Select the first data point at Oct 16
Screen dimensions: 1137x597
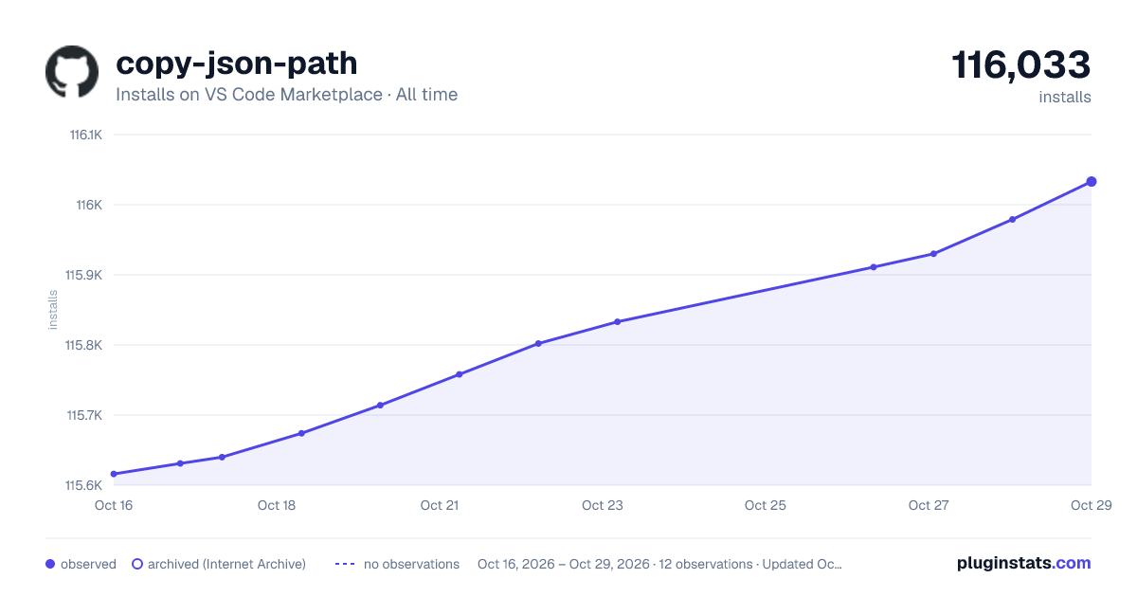[114, 474]
